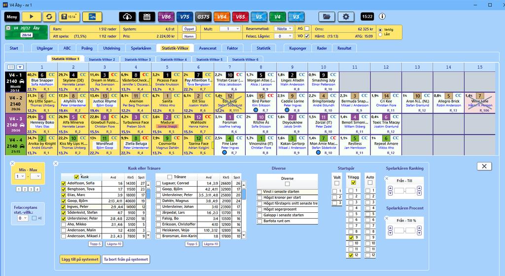Open the Mult dropdown
Image resolution: width=505 pixels, height=276 pixels.
coord(230,29)
